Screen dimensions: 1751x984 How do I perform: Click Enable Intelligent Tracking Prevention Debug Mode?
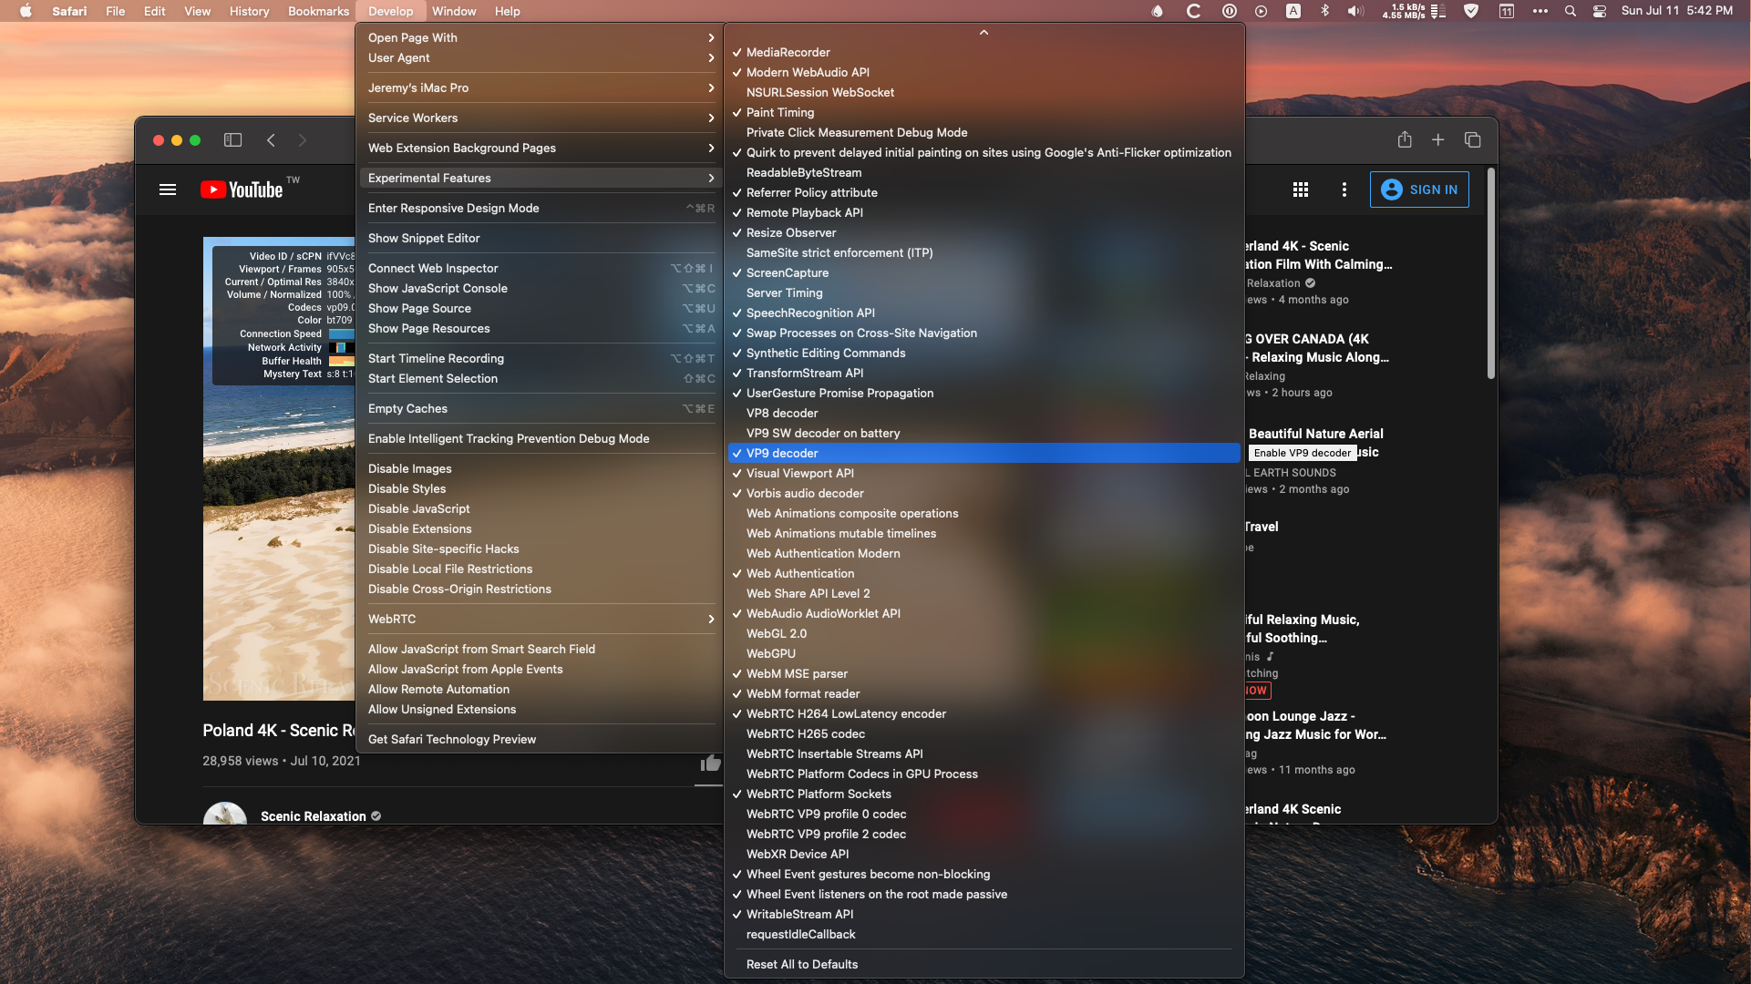coord(508,437)
